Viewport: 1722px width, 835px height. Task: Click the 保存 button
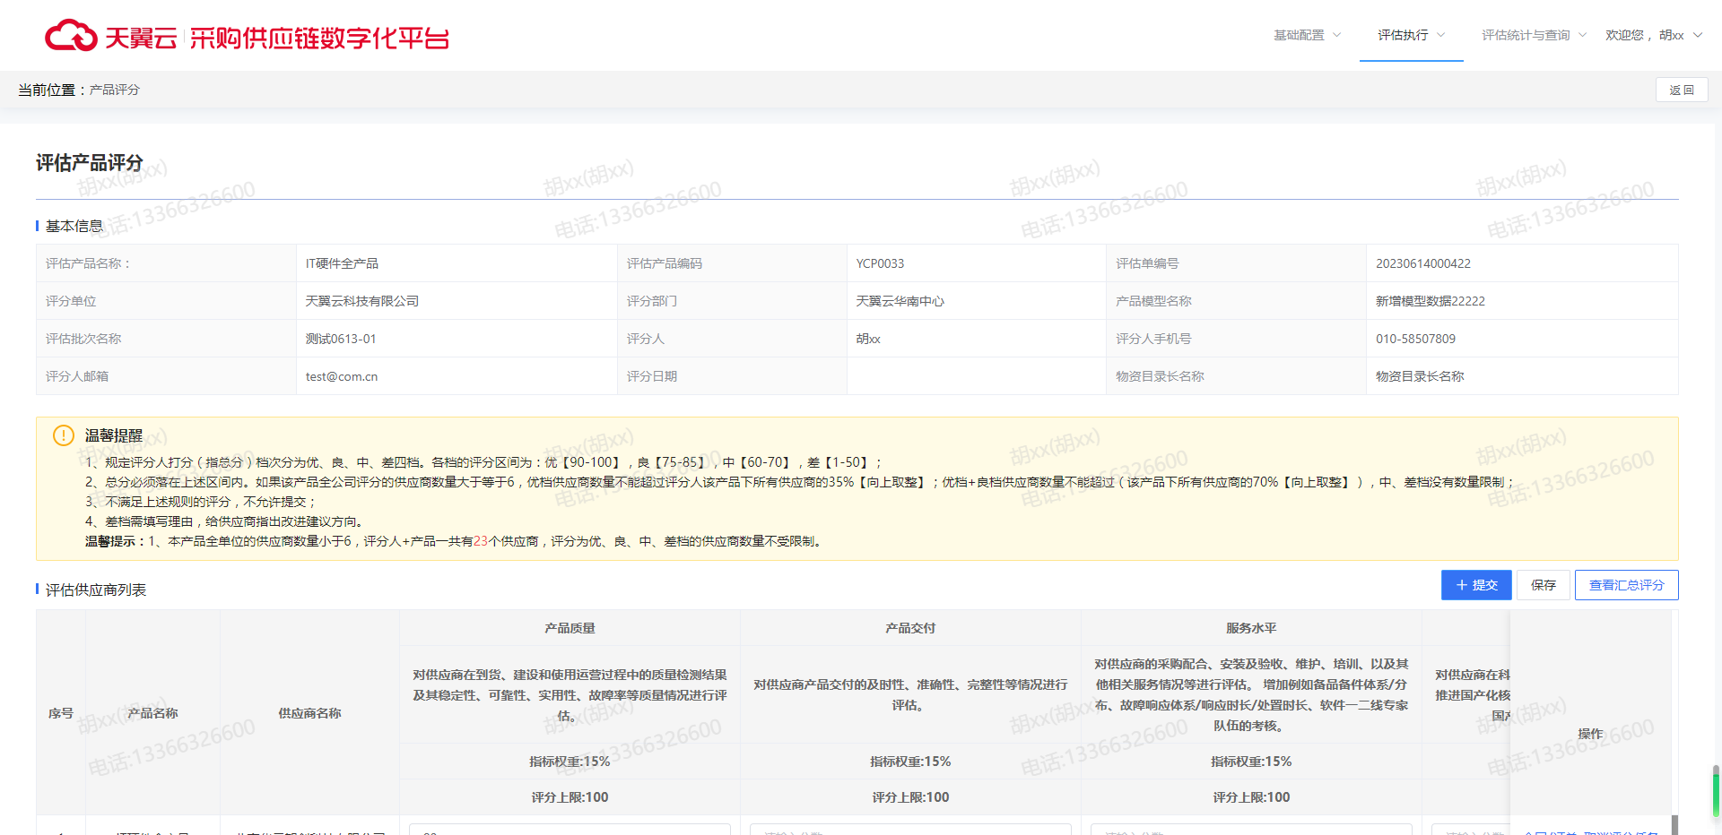1544,585
